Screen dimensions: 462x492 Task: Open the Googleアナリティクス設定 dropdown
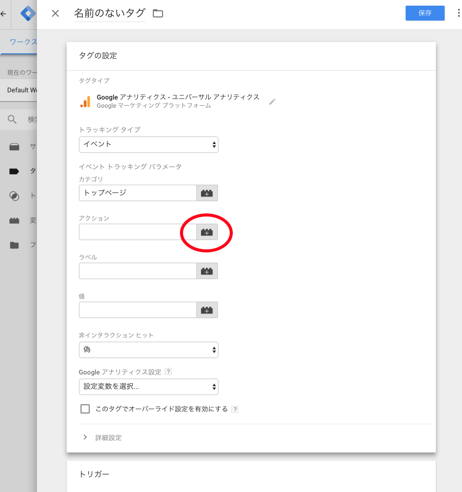(x=148, y=387)
